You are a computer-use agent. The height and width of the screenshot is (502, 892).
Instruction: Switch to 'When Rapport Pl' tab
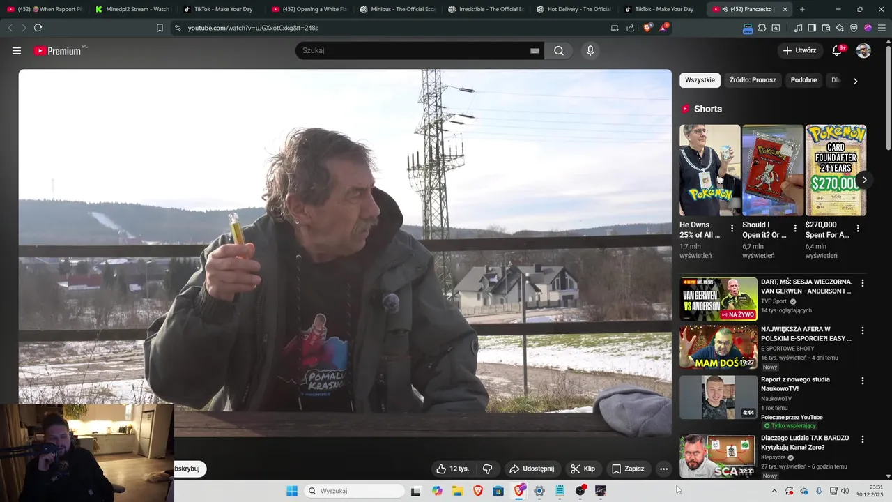pos(45,9)
